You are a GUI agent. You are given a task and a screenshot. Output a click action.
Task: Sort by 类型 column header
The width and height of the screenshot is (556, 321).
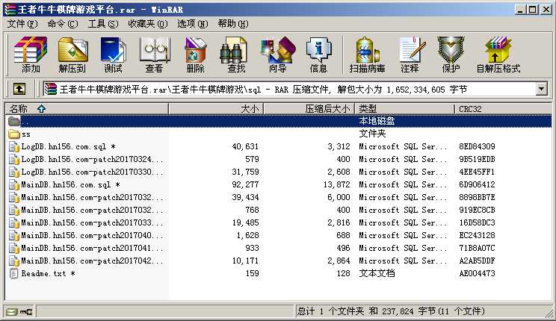[x=405, y=109]
